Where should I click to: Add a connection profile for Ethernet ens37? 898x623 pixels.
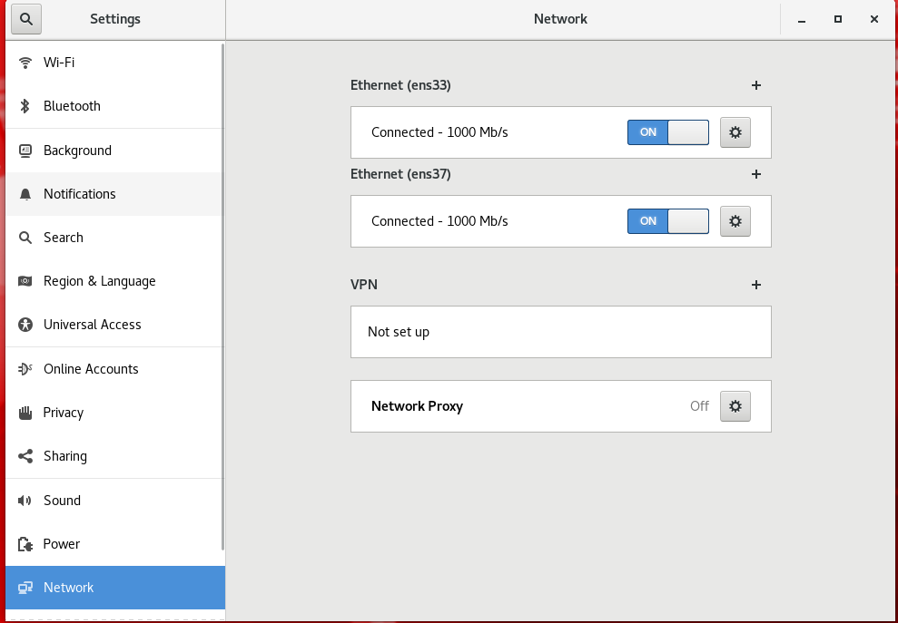[756, 174]
